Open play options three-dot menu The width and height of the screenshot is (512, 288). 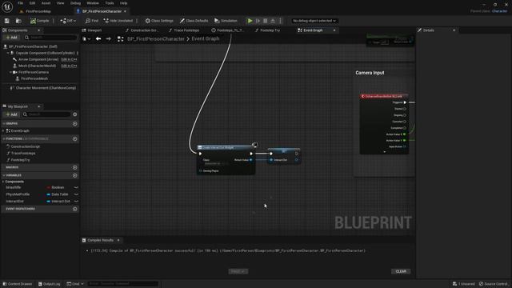[x=280, y=21]
